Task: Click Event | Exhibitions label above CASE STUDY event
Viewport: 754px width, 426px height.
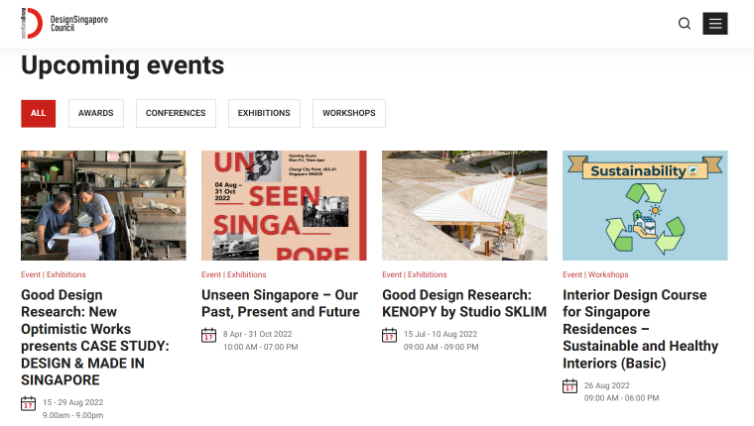Action: pos(54,274)
